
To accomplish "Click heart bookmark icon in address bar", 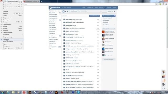I will click(x=157, y=4).
